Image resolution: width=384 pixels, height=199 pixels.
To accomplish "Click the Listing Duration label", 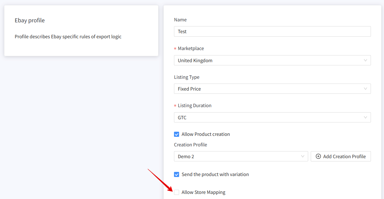I will (195, 106).
